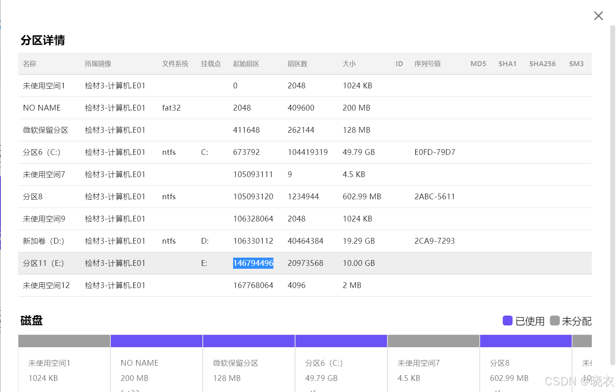Image resolution: width=616 pixels, height=392 pixels.
Task: Click the 49.79 GB size cell in table
Action: click(x=359, y=152)
